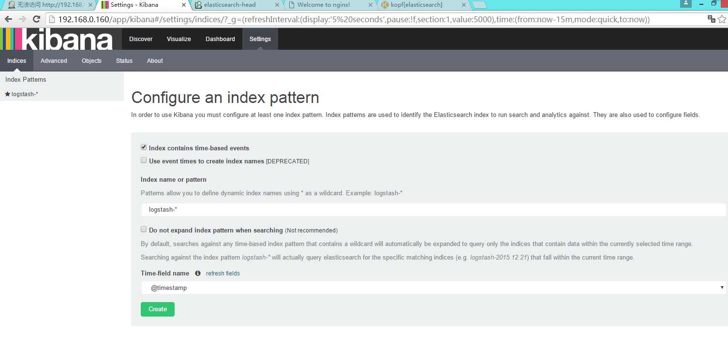The height and width of the screenshot is (362, 728).
Task: Go back using the browser back arrow
Action: click(8, 19)
